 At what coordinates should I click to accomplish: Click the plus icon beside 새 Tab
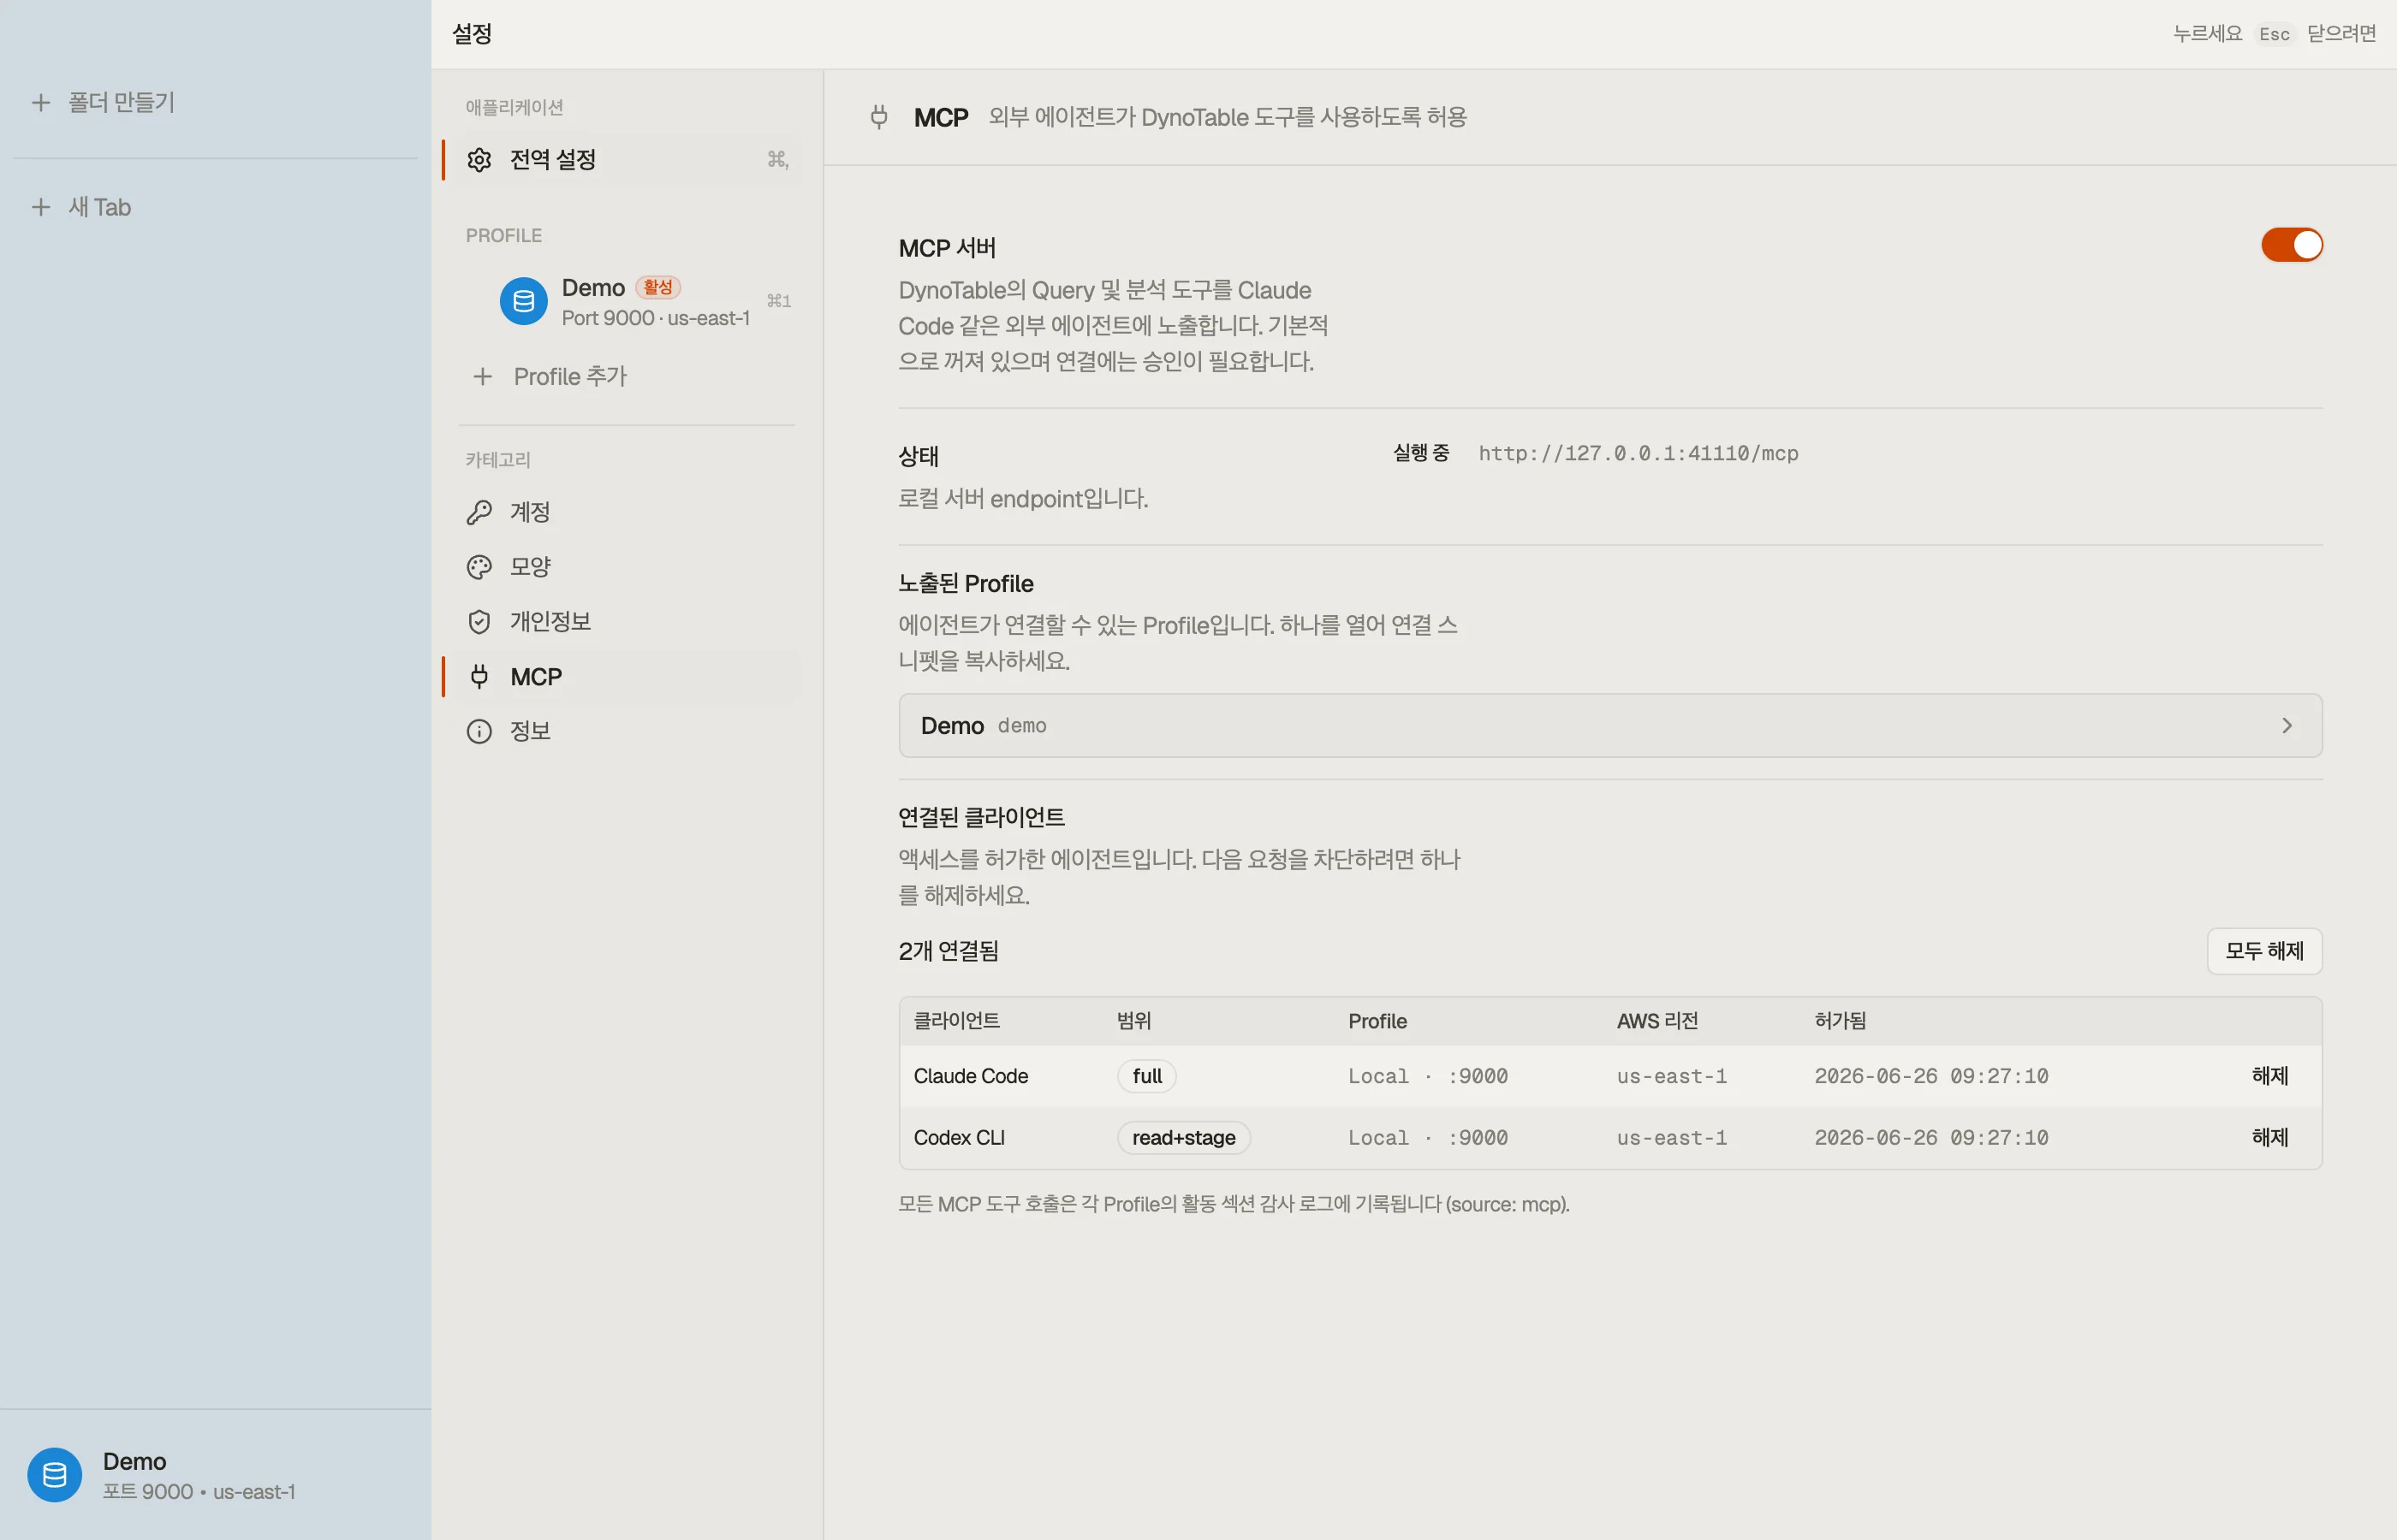click(41, 207)
